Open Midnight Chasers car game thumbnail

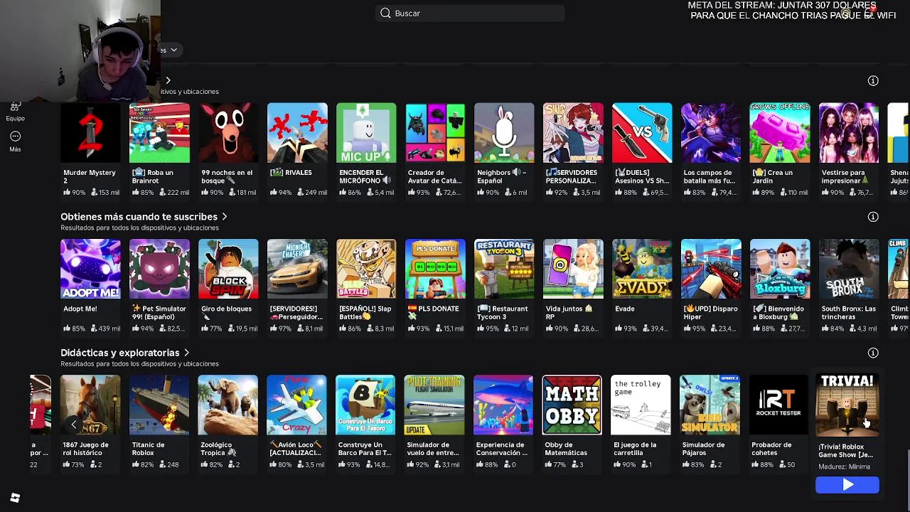(x=297, y=269)
